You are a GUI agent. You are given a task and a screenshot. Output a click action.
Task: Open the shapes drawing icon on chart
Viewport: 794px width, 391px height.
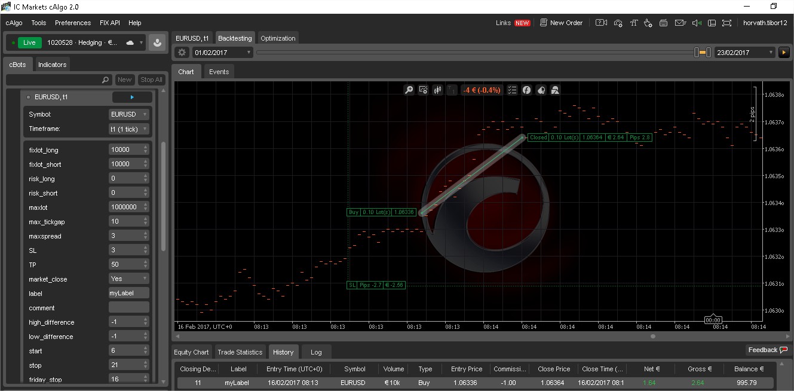[555, 90]
